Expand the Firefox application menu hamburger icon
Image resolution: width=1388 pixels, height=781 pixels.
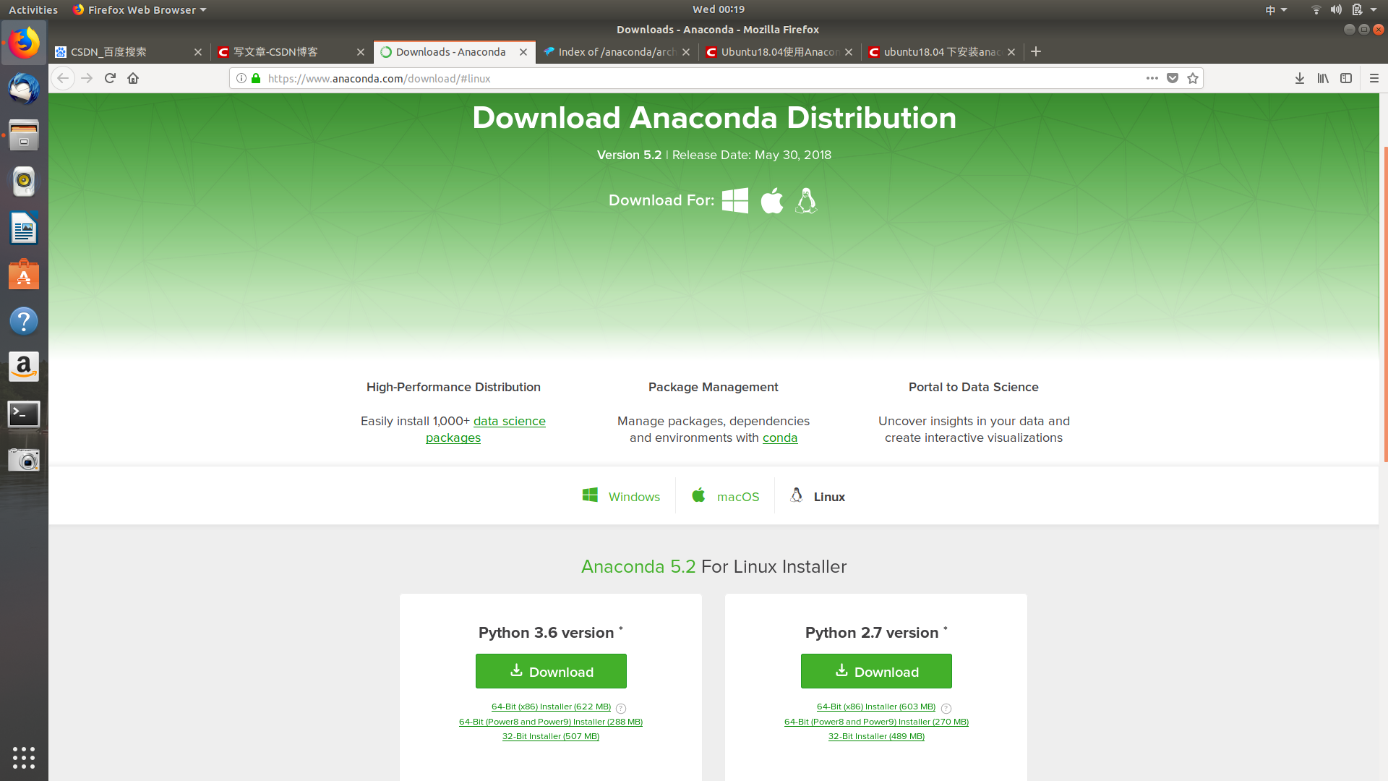point(1375,78)
